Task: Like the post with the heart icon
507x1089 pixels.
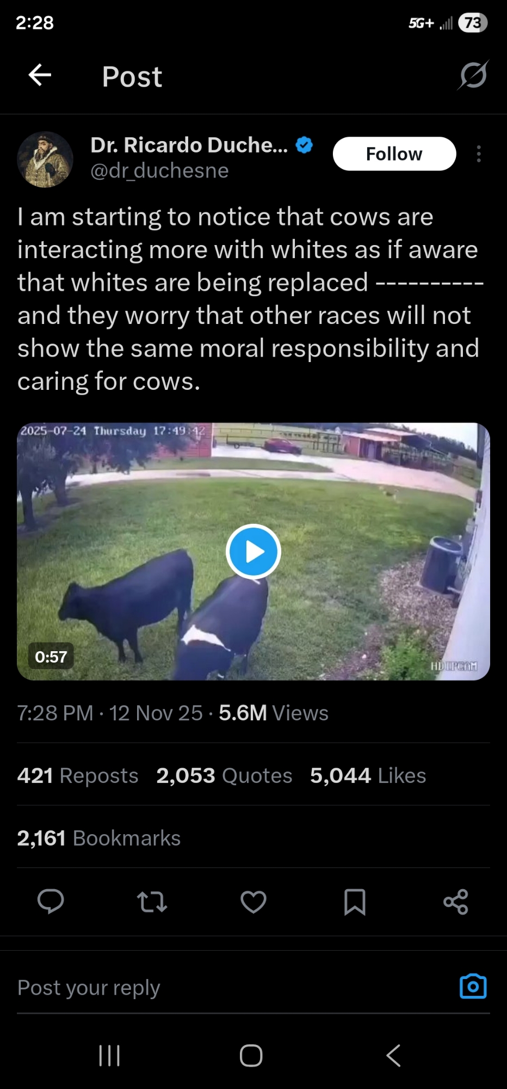Action: [x=253, y=902]
